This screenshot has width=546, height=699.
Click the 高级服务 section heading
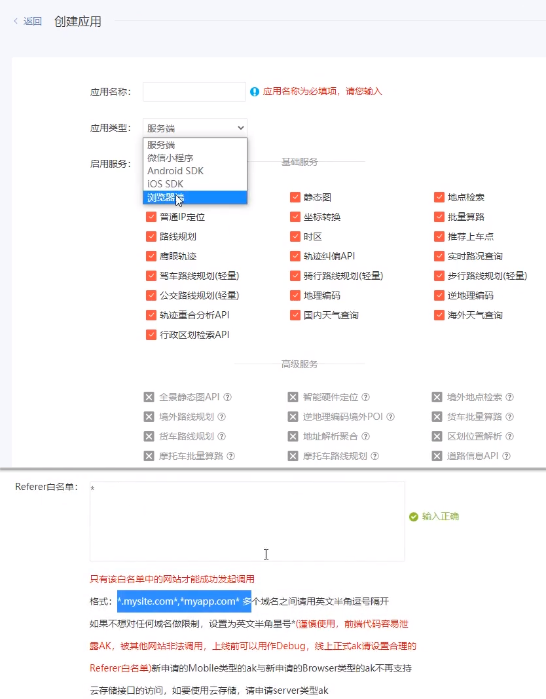pos(299,364)
